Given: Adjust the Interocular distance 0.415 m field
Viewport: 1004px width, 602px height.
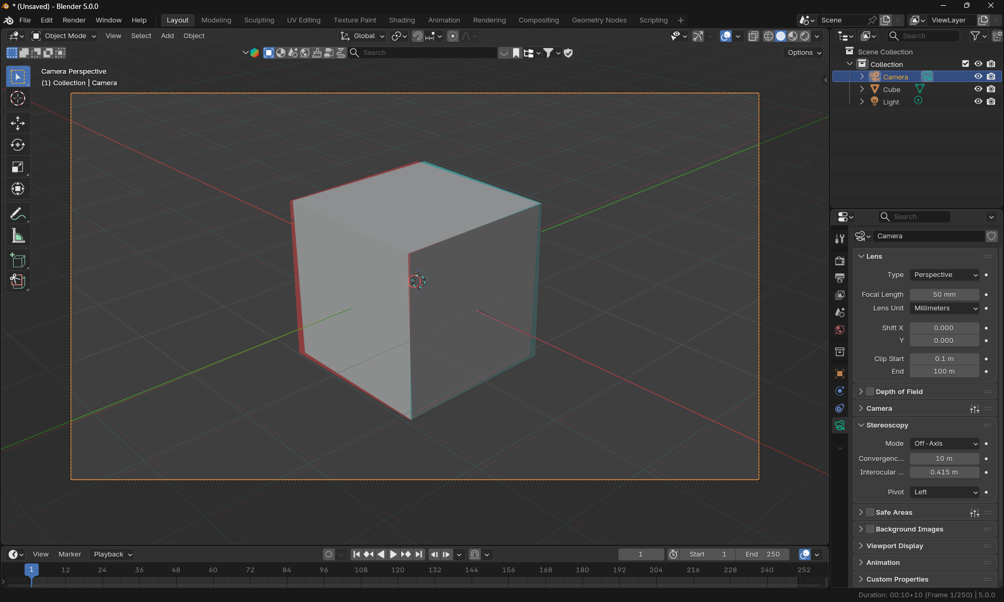Looking at the screenshot, I should [944, 472].
